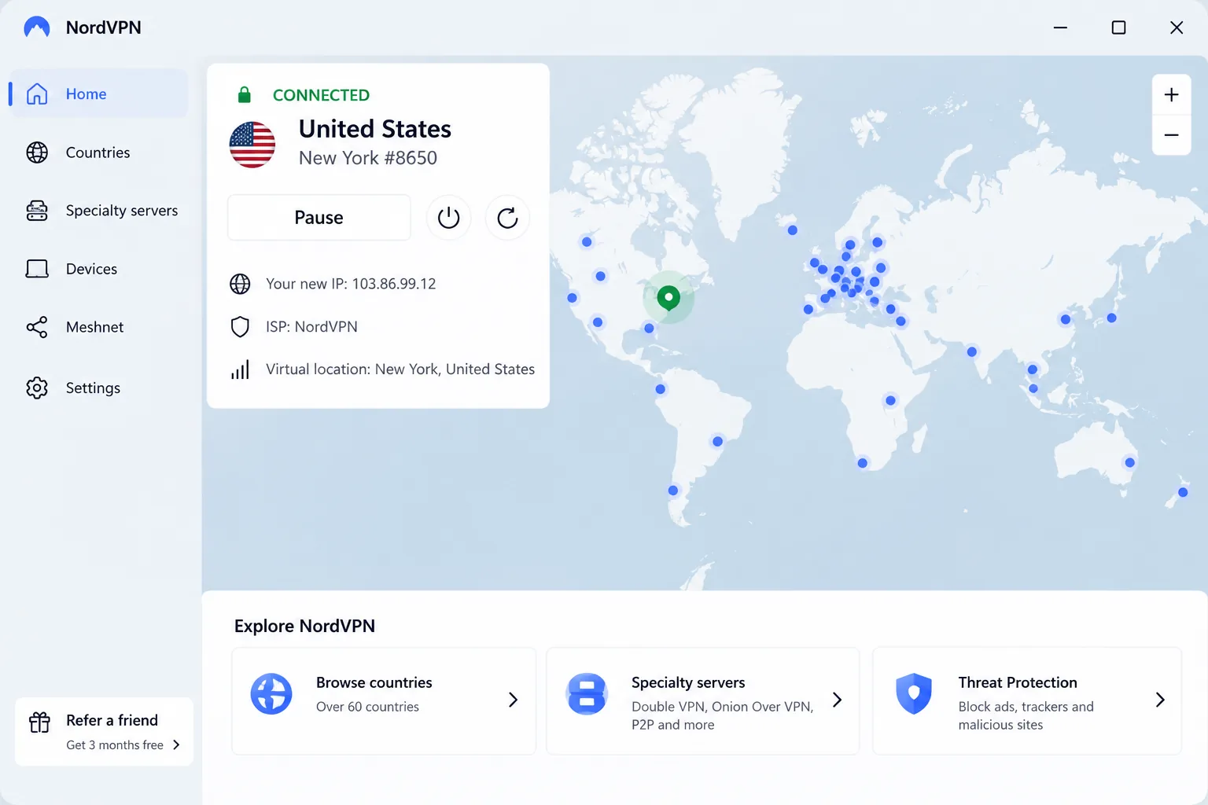Click the Specialty servers card icon
The image size is (1208, 805).
(x=587, y=693)
